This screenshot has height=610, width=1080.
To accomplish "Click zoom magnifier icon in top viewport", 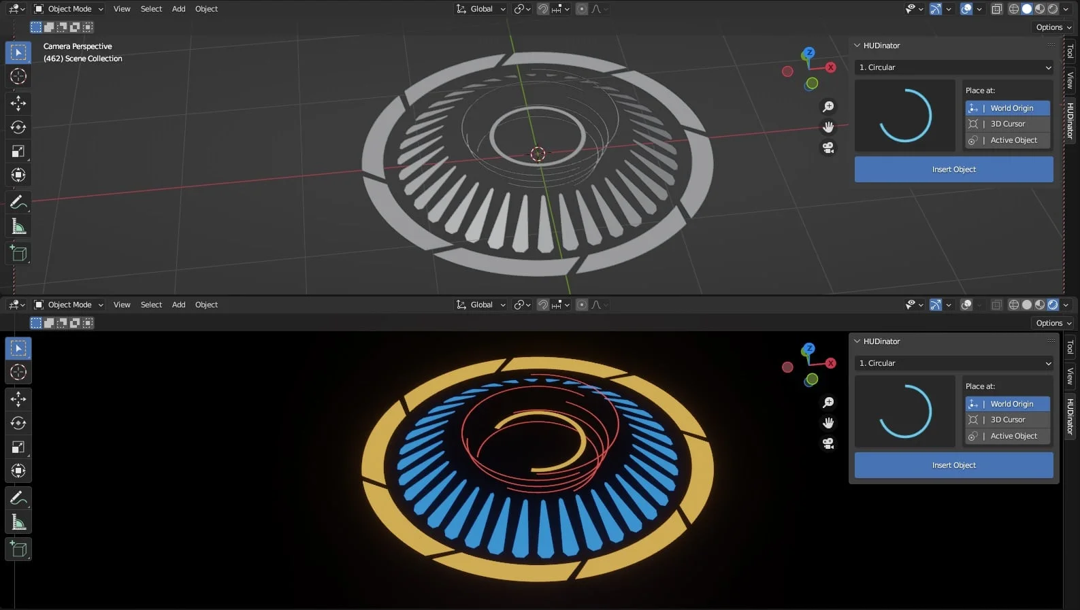I will [x=828, y=107].
